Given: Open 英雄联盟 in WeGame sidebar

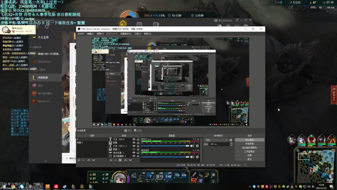Looking at the screenshot, I should [x=45, y=78].
